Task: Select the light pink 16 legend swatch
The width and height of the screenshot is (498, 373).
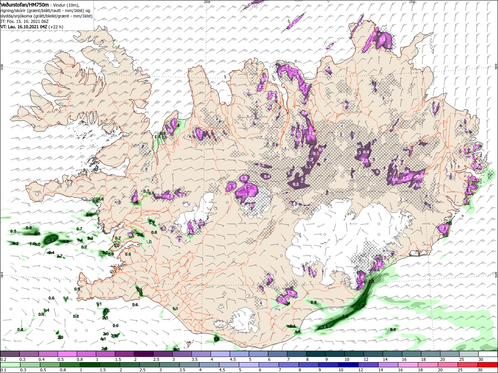Action: (x=407, y=365)
